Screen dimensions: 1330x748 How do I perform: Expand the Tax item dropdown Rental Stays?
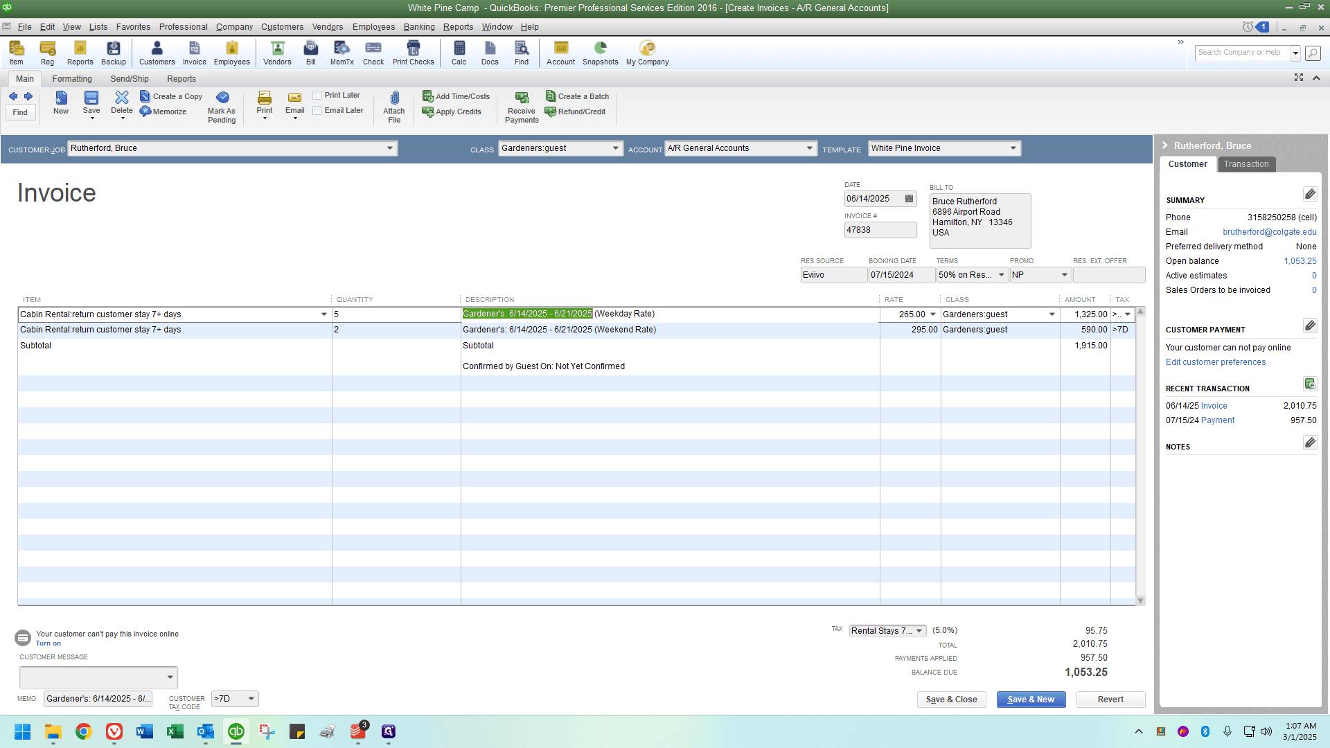919,631
